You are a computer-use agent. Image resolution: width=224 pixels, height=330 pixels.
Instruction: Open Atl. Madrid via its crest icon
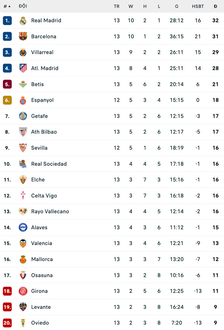pos(23,68)
